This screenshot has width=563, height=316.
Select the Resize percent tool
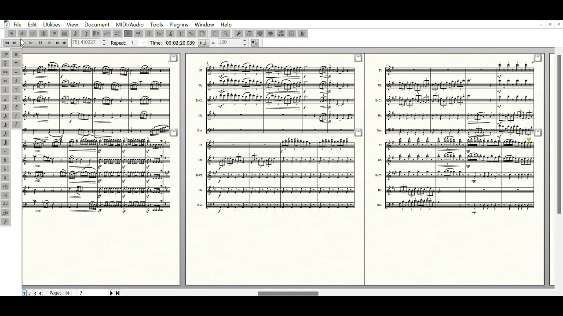(x=191, y=33)
